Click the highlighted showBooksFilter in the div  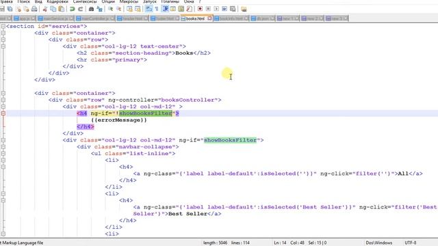tap(230, 140)
